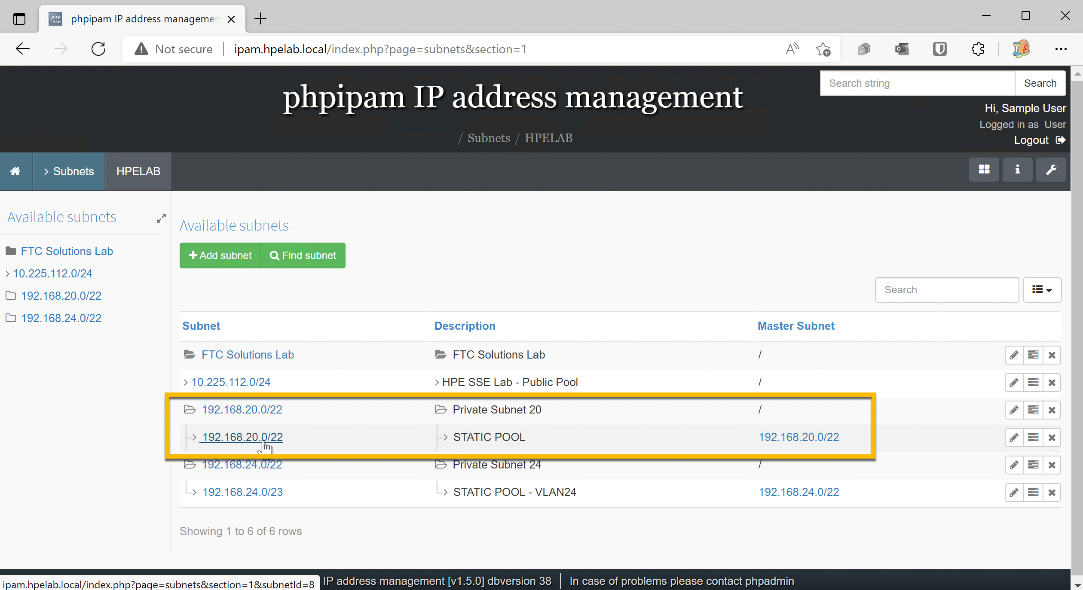This screenshot has width=1083, height=590.
Task: Click the Find subnet button
Action: click(303, 255)
